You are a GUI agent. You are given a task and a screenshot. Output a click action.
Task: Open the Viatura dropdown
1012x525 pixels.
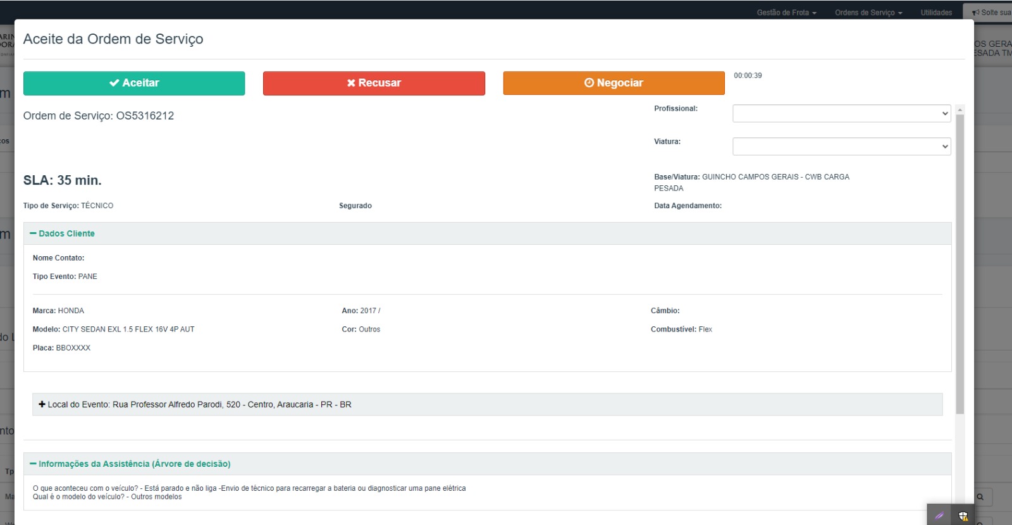841,147
